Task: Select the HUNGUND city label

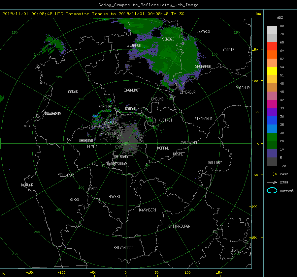Action: [156, 99]
